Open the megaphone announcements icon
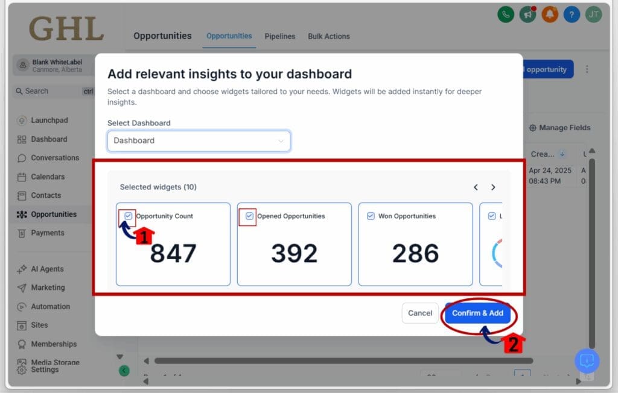The width and height of the screenshot is (618, 393). coord(527,15)
